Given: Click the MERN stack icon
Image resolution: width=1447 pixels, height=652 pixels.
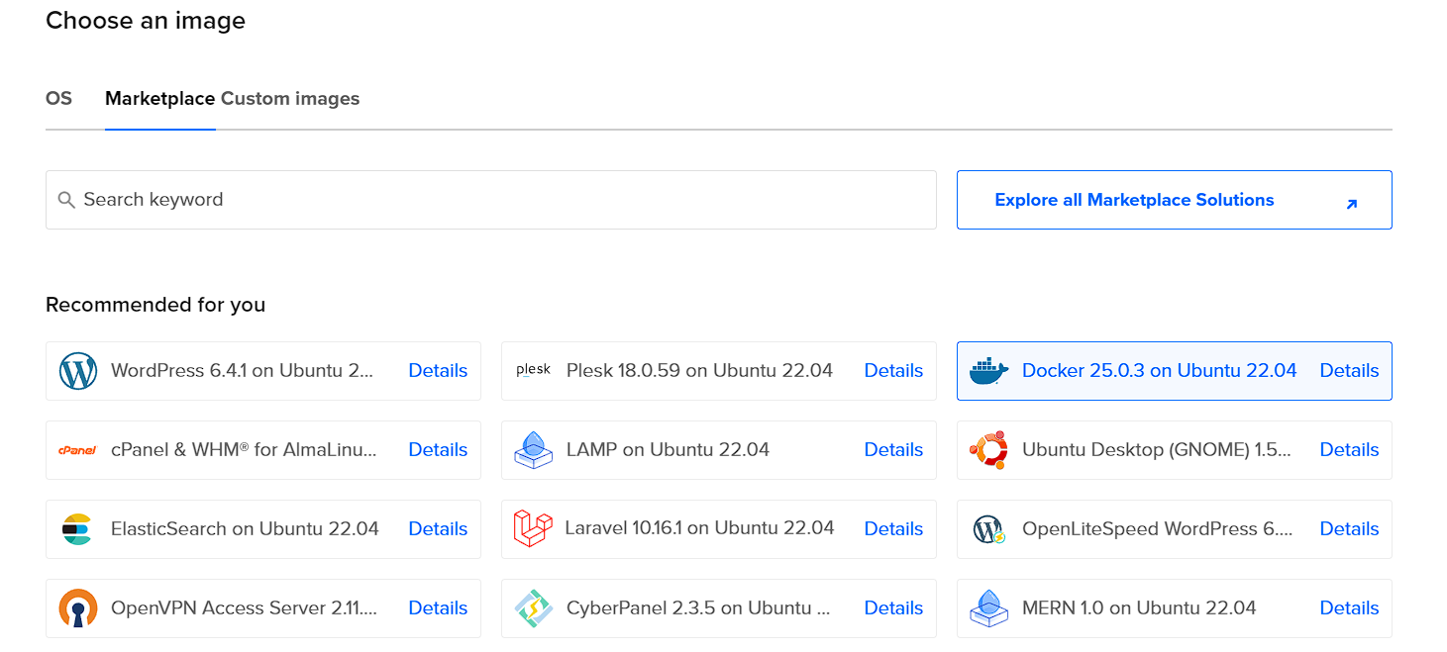Looking at the screenshot, I should click(989, 608).
